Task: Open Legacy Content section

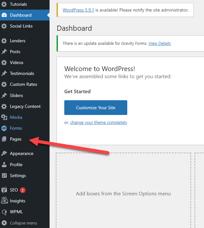Action: coord(25,106)
